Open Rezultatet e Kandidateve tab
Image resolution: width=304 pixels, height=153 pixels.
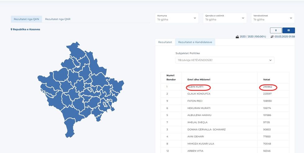pyautogui.click(x=195, y=42)
